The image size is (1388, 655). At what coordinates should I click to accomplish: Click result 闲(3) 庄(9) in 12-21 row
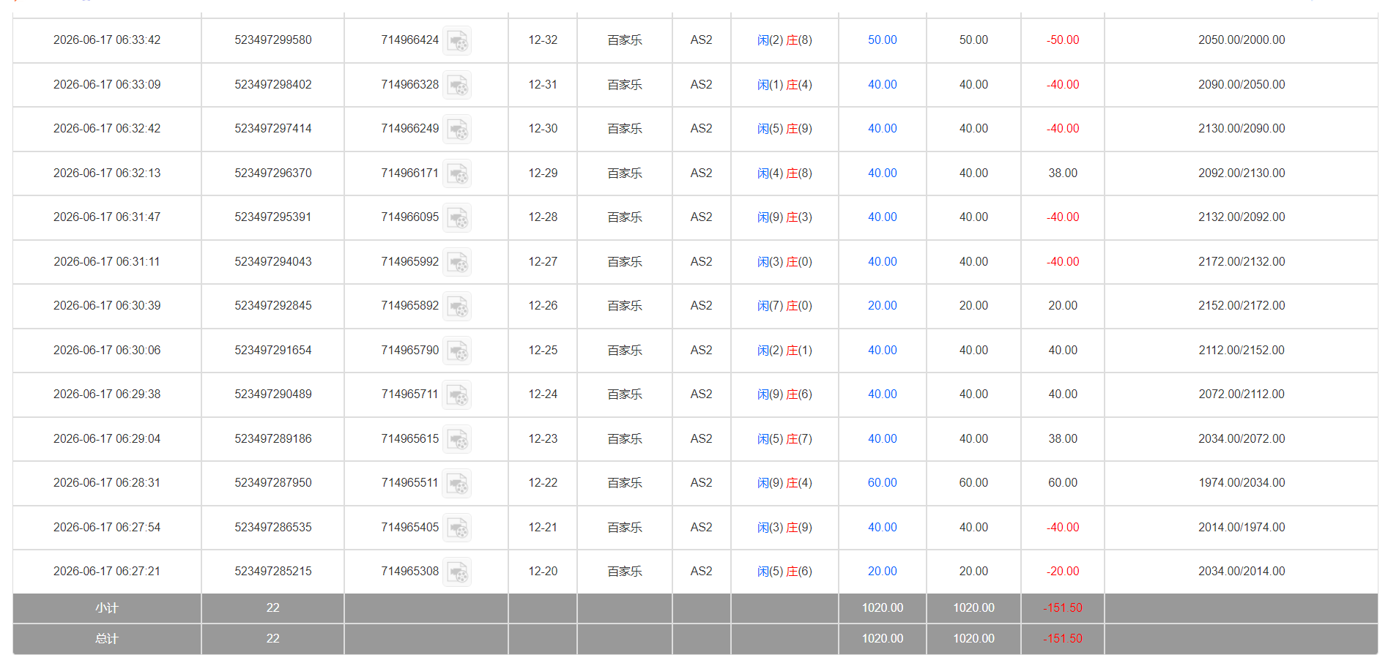[x=784, y=528]
